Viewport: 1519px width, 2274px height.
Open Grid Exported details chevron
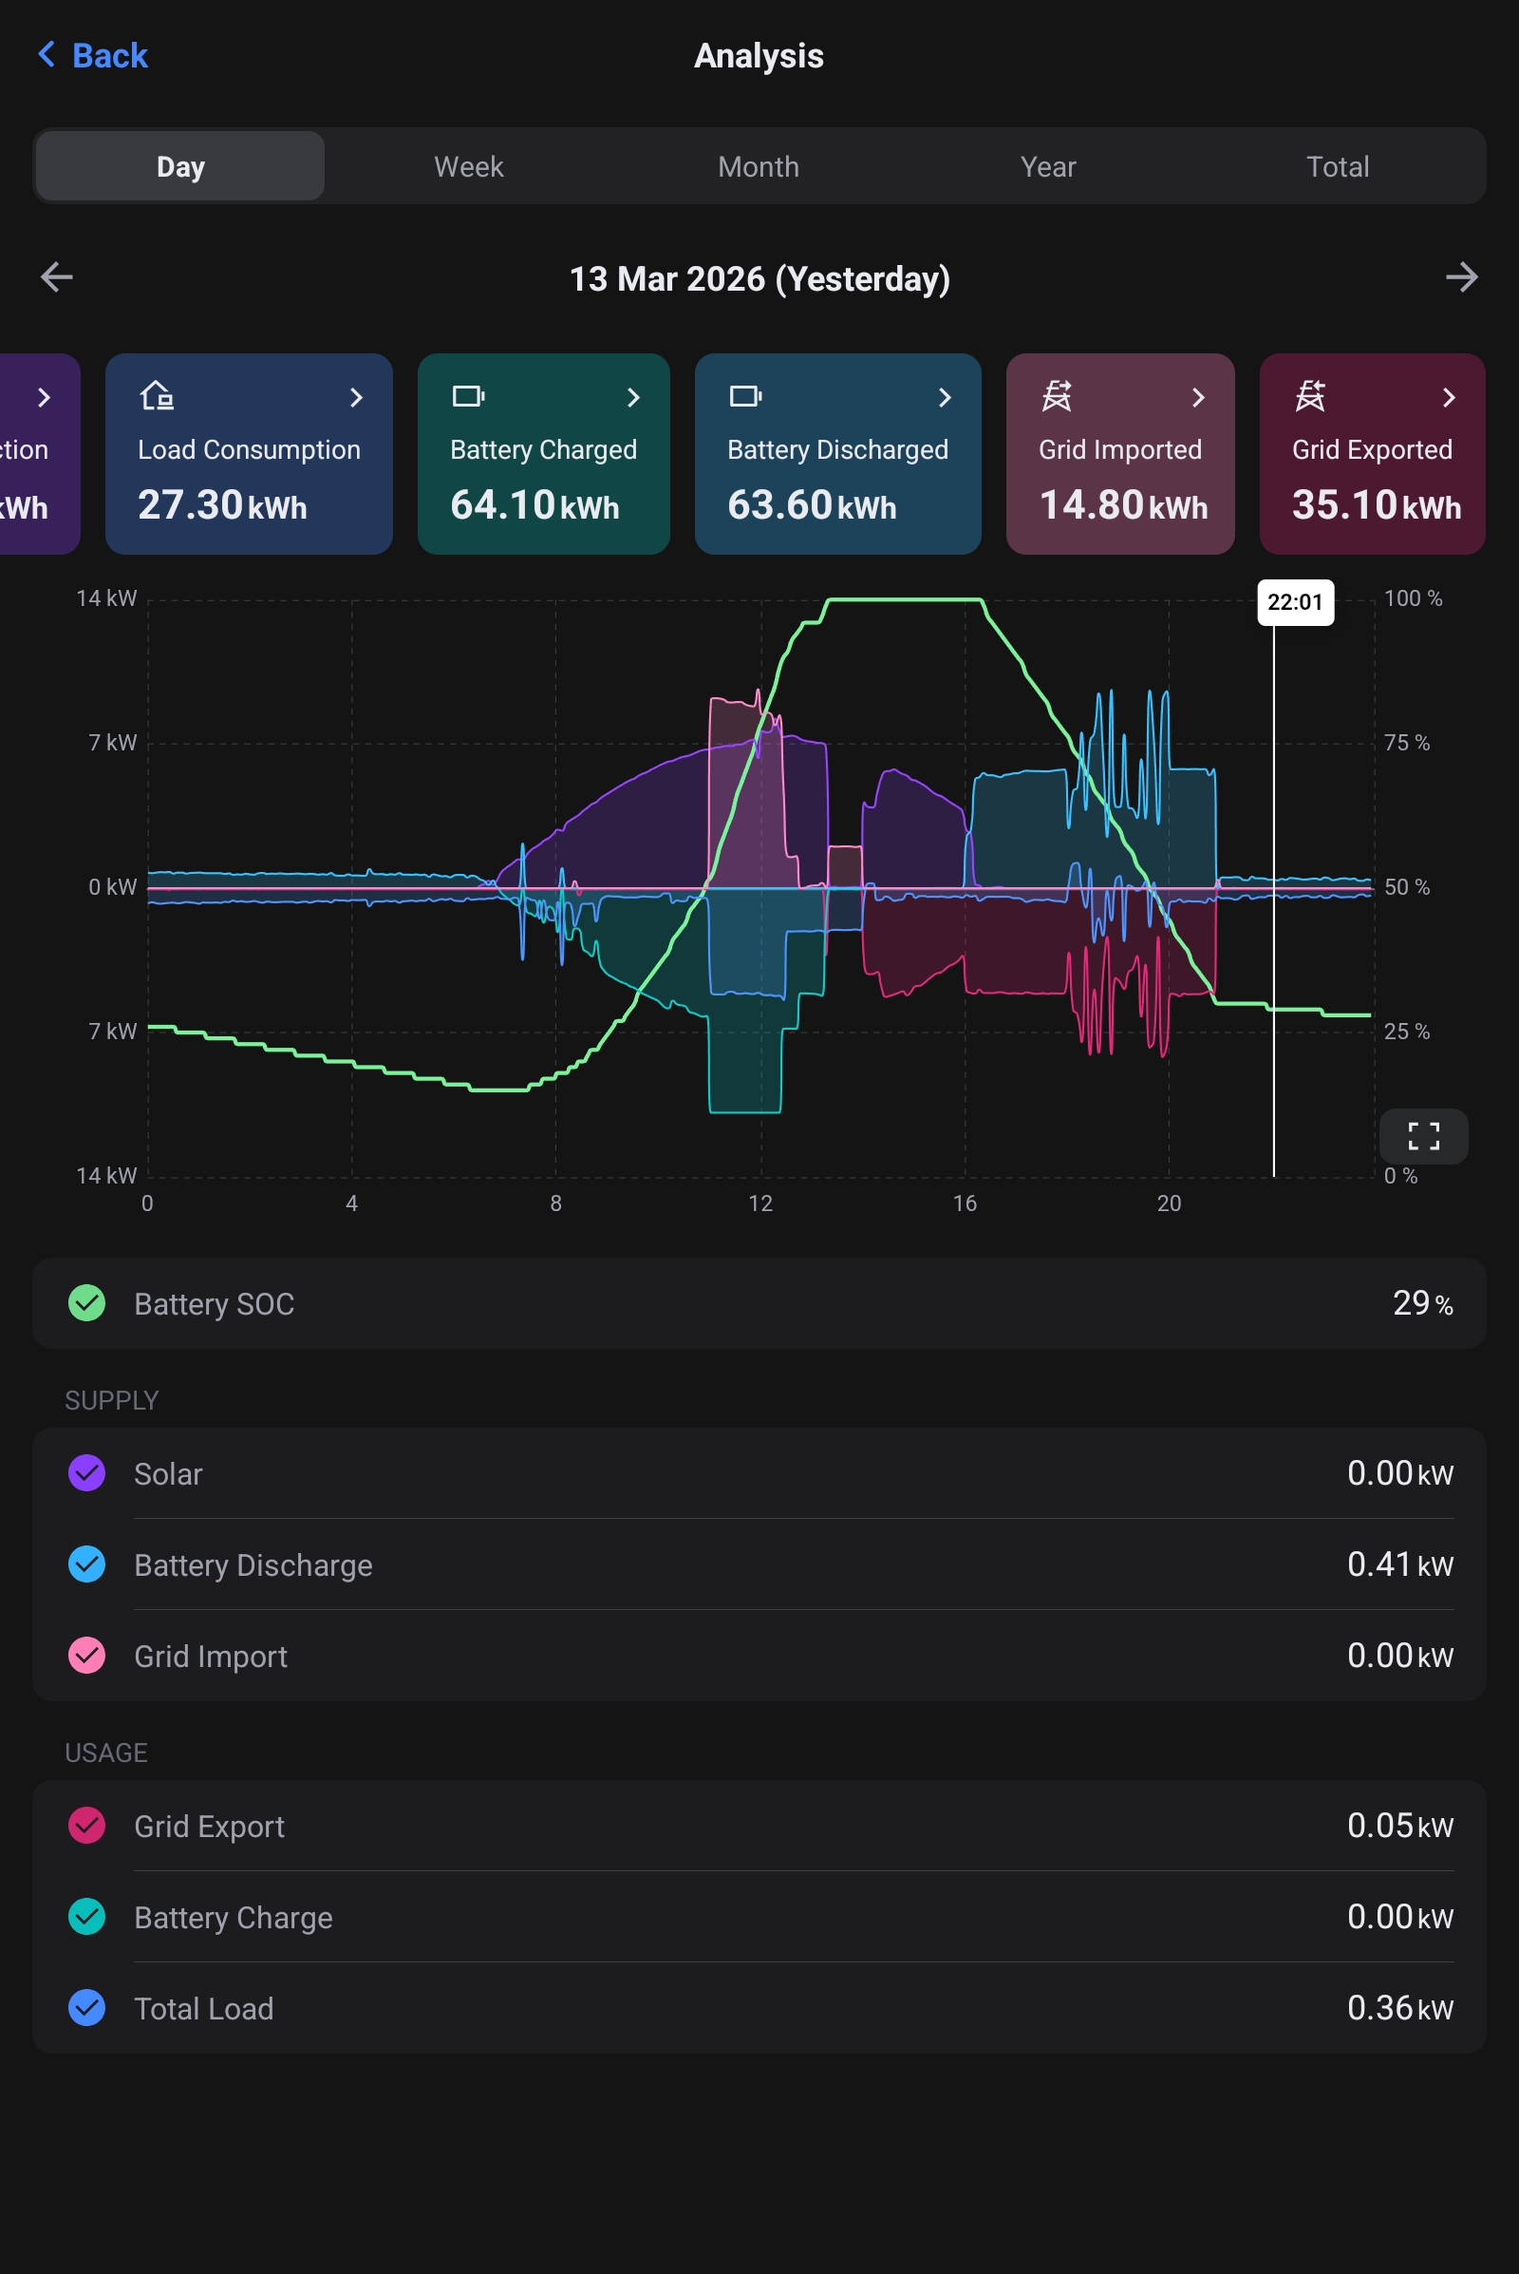point(1449,397)
